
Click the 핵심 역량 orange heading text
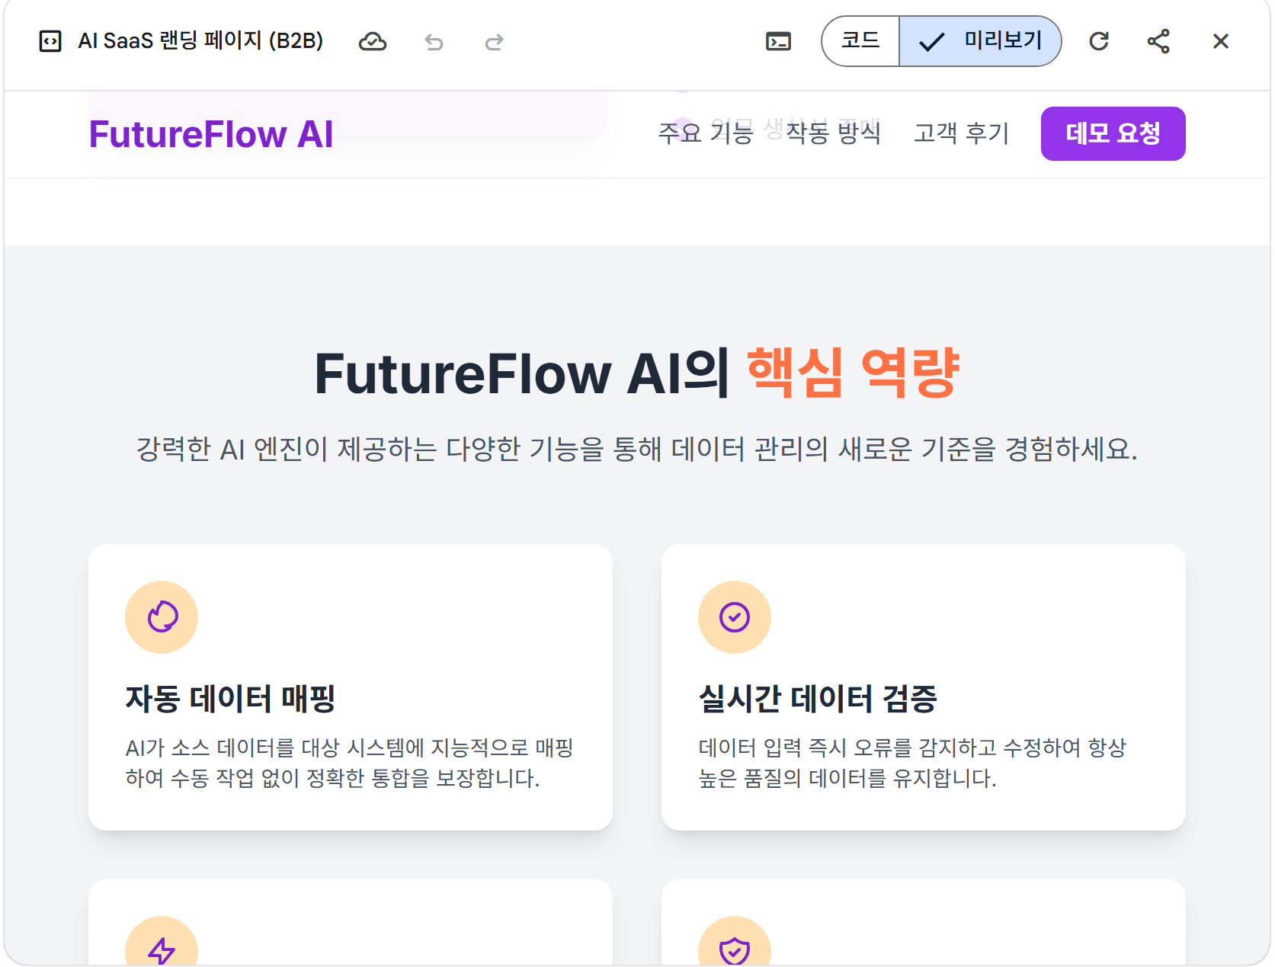click(854, 373)
